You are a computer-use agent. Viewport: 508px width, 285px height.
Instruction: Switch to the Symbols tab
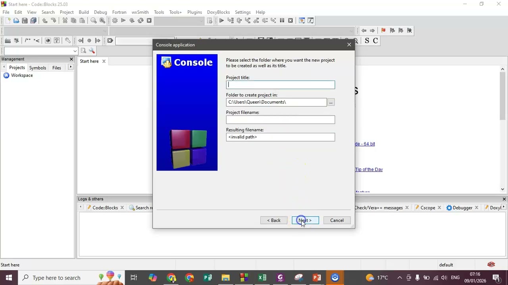click(x=38, y=68)
